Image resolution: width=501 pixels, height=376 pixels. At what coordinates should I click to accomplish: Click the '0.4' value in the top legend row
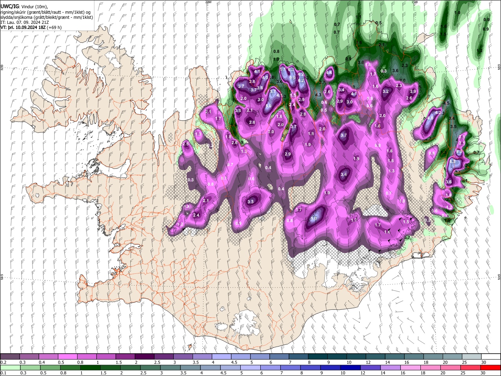coord(42,362)
